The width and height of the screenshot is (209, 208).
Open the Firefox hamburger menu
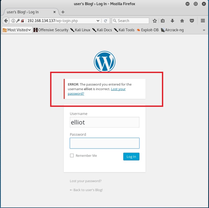pyautogui.click(x=203, y=21)
